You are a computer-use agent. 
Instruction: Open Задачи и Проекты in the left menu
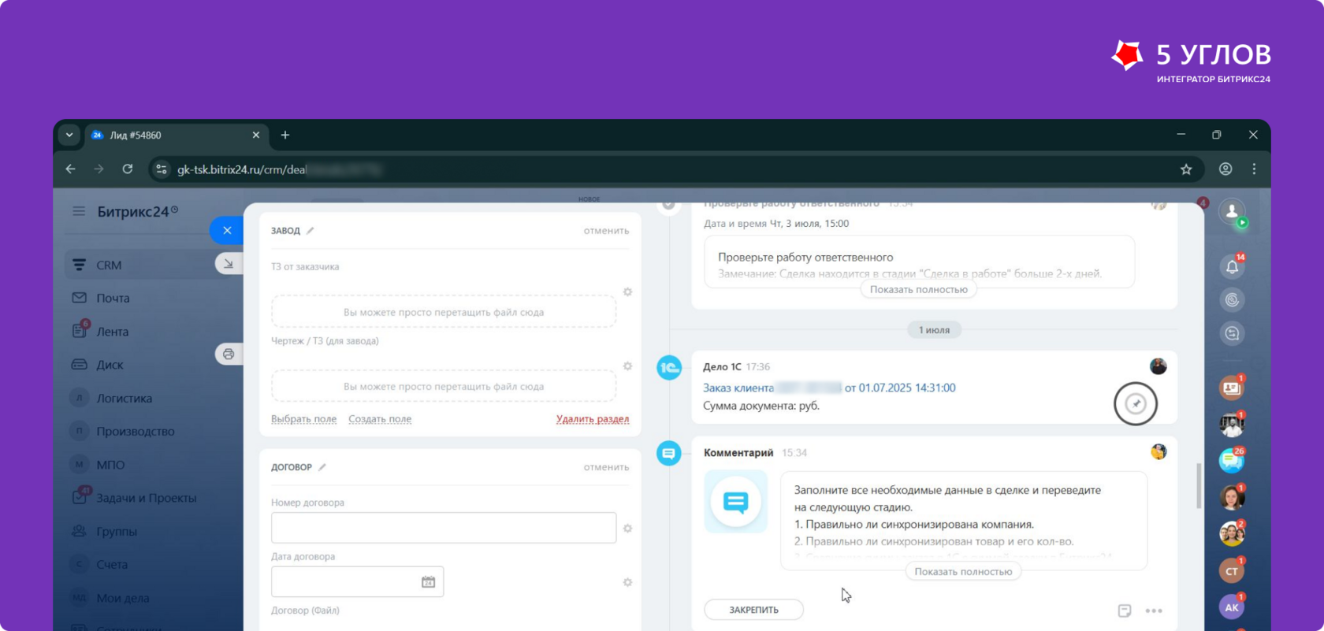146,498
